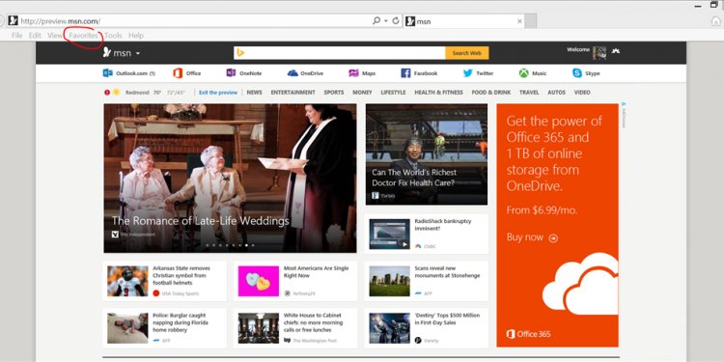Click the Search Web button

(x=467, y=53)
